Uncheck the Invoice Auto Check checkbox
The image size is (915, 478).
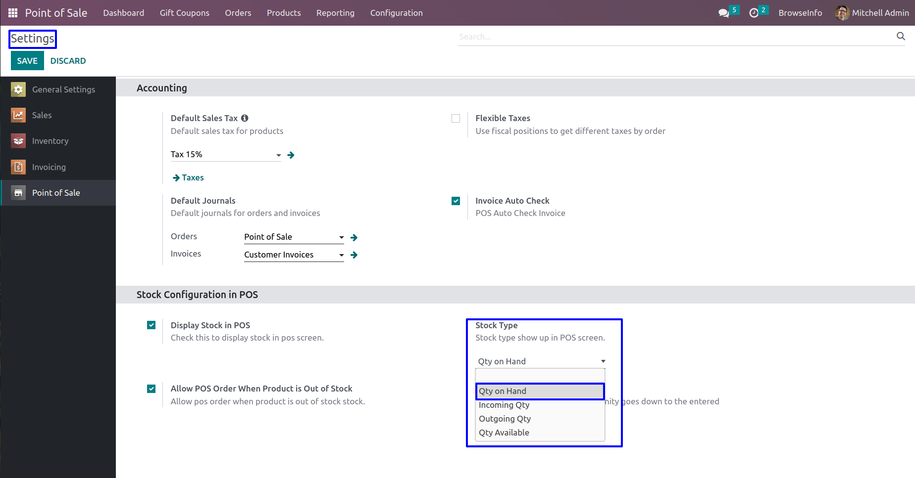pyautogui.click(x=456, y=201)
